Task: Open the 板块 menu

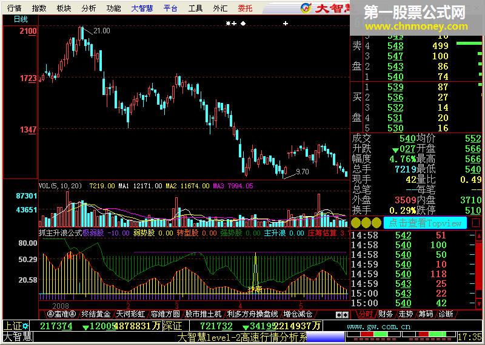Action: [x=64, y=8]
